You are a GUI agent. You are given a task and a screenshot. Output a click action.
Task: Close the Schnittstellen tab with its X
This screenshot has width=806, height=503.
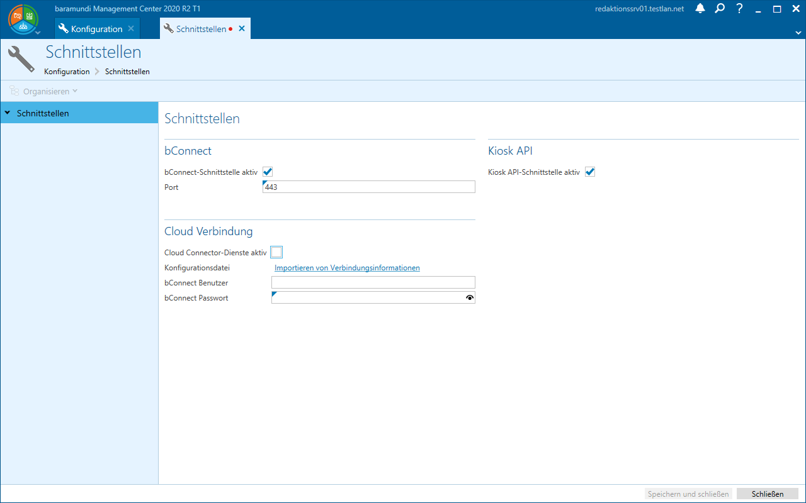(242, 29)
